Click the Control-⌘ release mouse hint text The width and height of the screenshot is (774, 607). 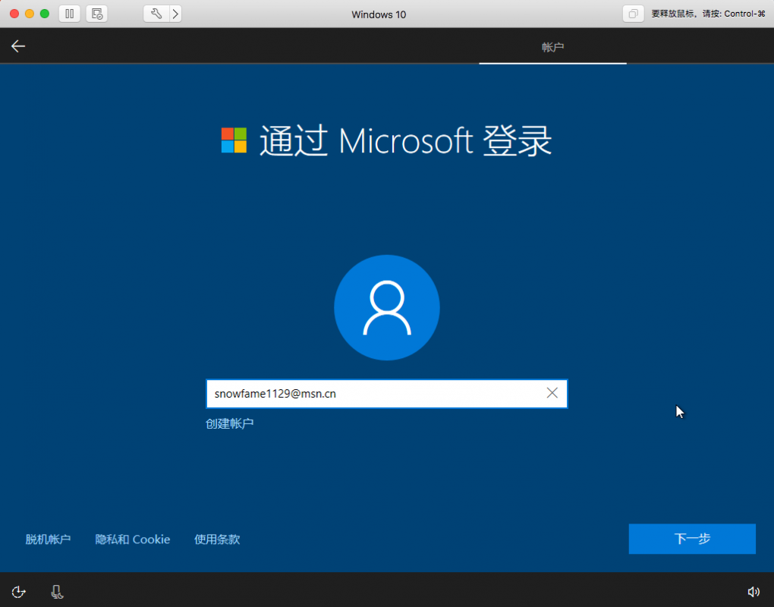coord(708,14)
